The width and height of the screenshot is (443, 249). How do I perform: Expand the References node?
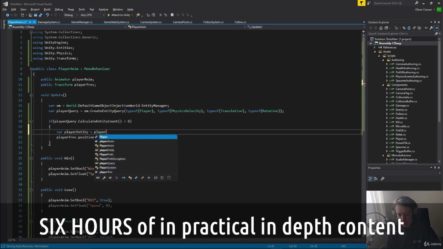(x=375, y=48)
